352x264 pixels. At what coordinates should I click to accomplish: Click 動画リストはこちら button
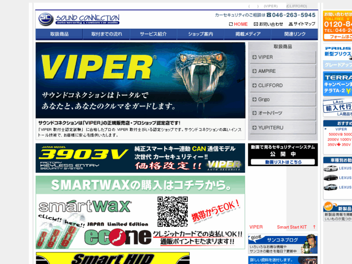[x=283, y=162]
